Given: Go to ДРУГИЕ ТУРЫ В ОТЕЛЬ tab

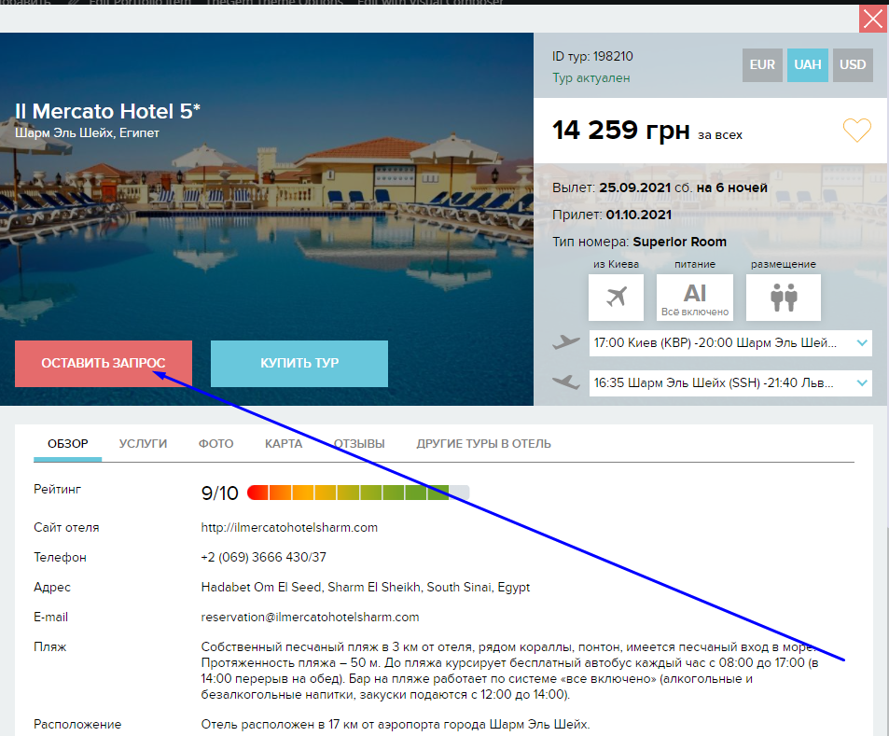Looking at the screenshot, I should point(483,443).
